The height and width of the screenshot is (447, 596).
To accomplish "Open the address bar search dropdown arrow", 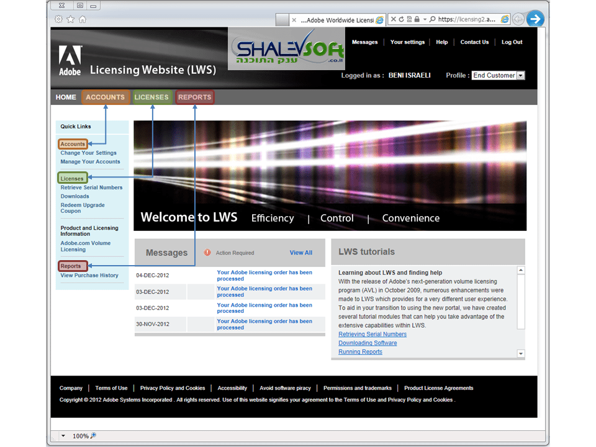I will pos(425,19).
